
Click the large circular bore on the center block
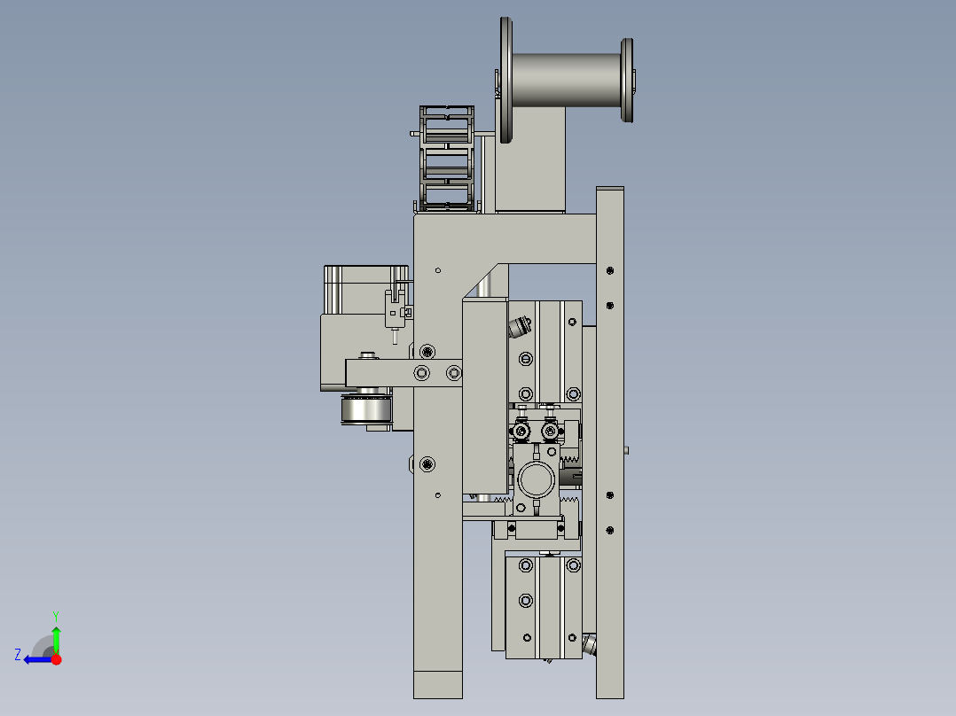tap(537, 479)
